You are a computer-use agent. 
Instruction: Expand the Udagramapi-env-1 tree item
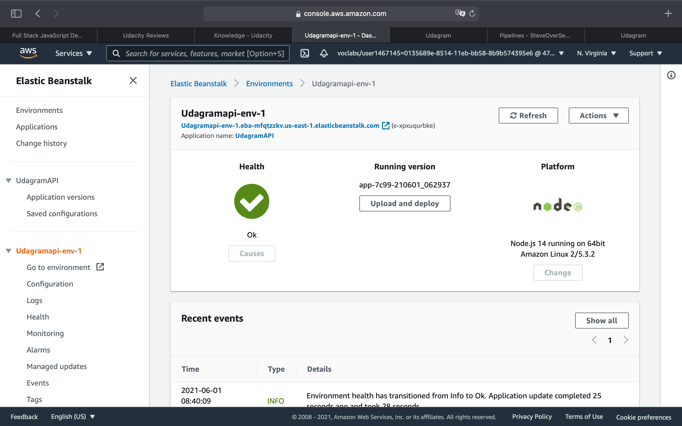10,251
